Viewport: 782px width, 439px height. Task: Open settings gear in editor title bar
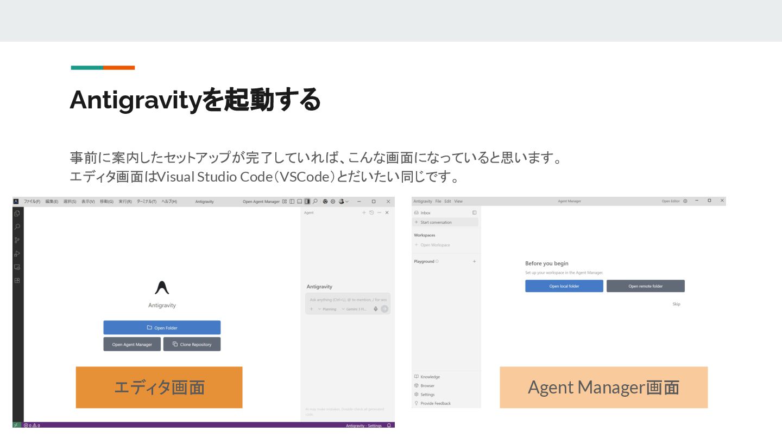(333, 201)
